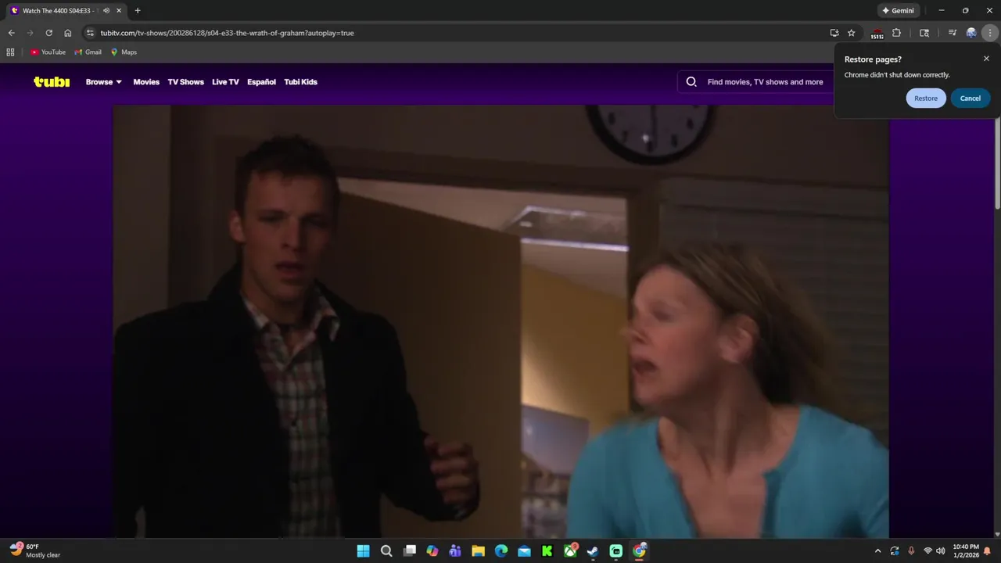Open Tubi Kids
The height and width of the screenshot is (563, 1001).
[x=300, y=82]
